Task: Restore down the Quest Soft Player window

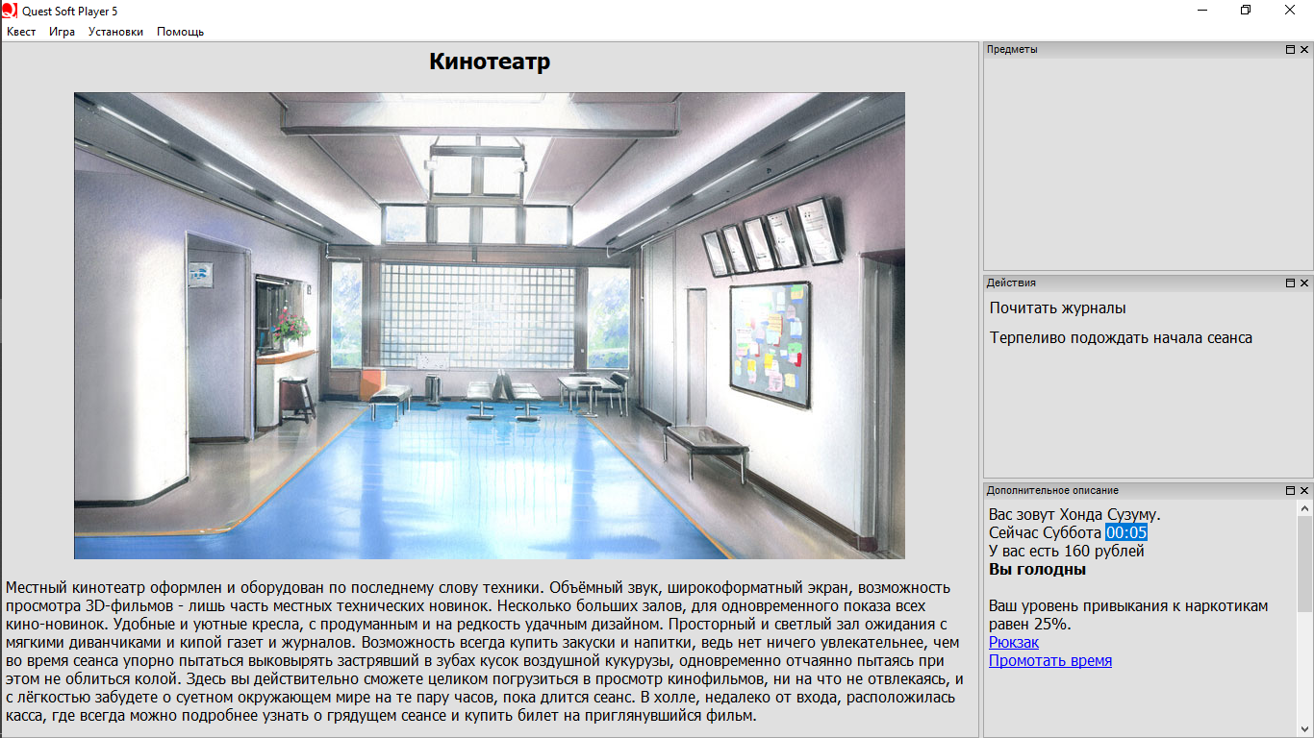Action: click(x=1247, y=10)
